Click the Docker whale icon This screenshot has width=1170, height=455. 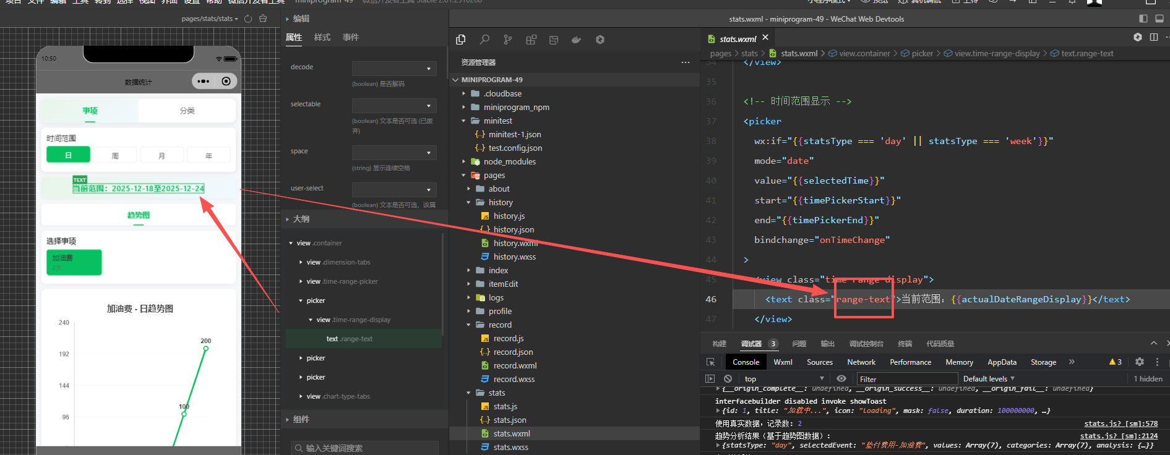(x=576, y=40)
